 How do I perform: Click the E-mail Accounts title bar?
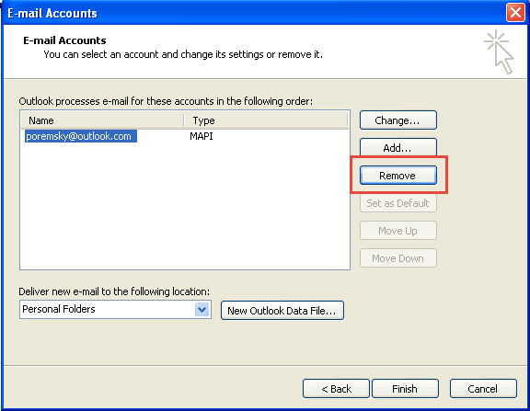(x=254, y=13)
